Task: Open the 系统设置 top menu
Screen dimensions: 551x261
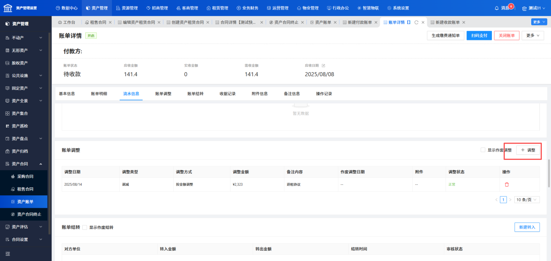Action: 398,8
